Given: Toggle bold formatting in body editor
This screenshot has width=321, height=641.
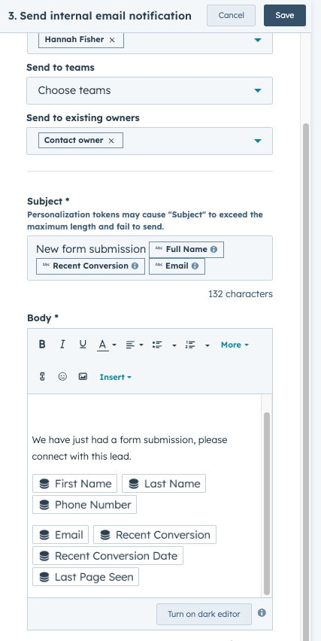Looking at the screenshot, I should pyautogui.click(x=42, y=345).
